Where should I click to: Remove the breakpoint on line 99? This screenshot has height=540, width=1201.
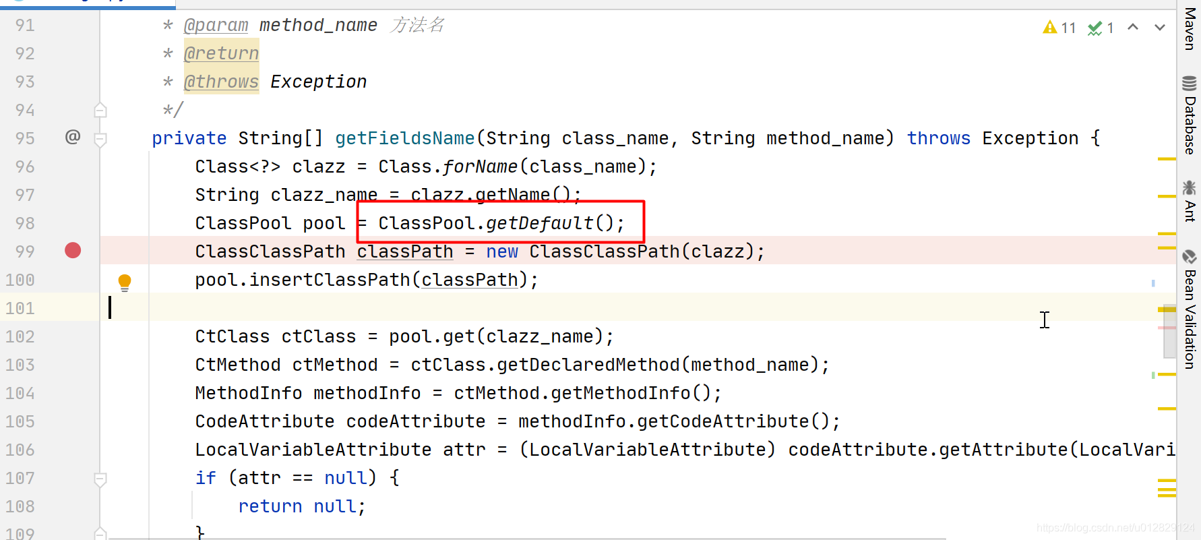[73, 251]
